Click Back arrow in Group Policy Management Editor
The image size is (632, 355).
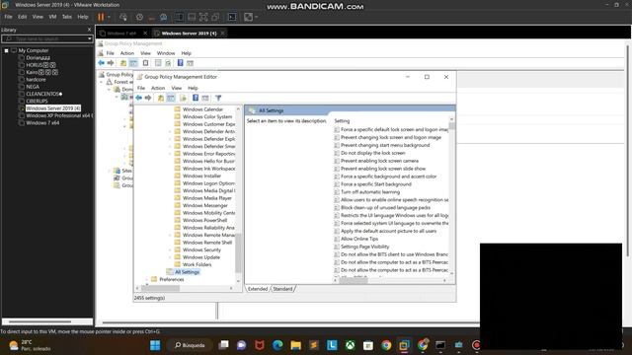coord(138,98)
